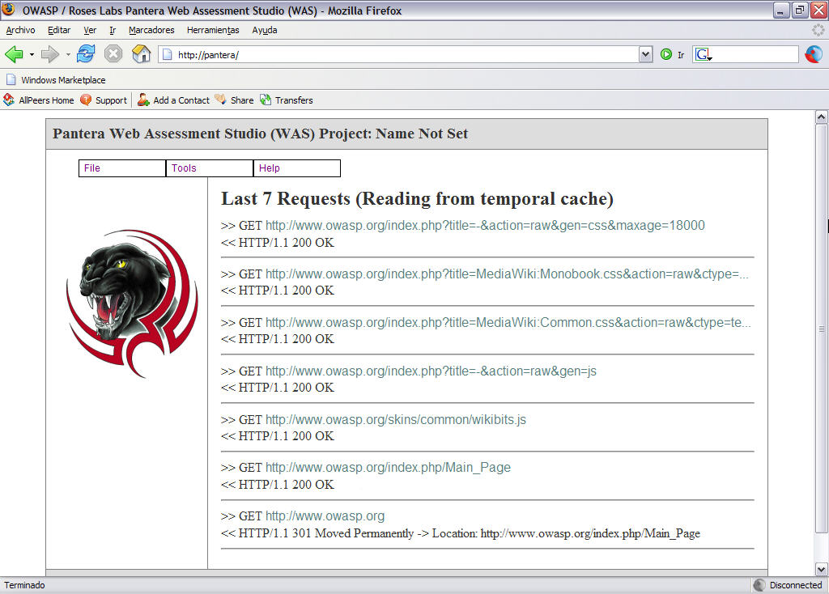Click the vertical scrollbar up arrow

point(821,117)
